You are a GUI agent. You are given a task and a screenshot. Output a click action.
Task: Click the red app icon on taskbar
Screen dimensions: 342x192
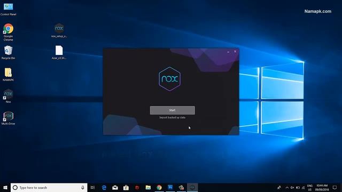point(137,187)
